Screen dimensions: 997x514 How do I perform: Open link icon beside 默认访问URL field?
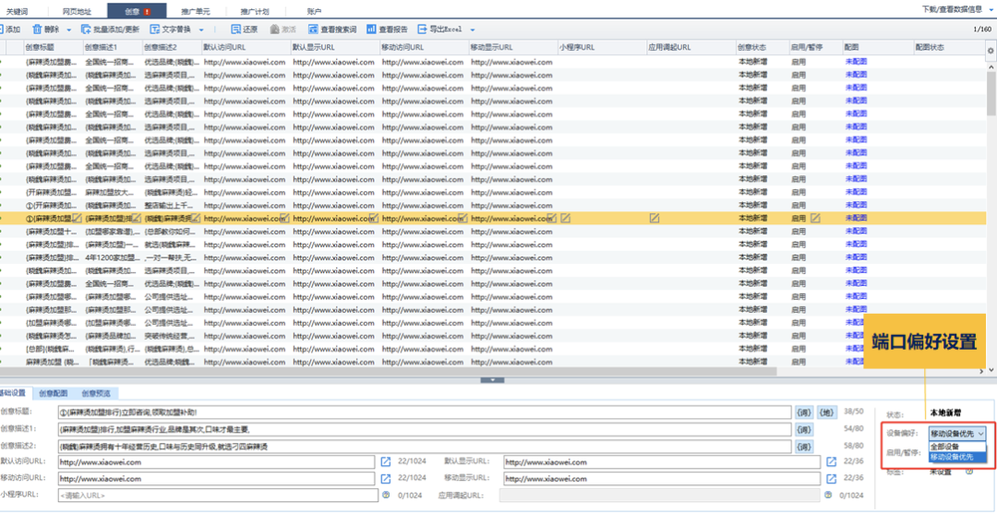click(x=386, y=461)
